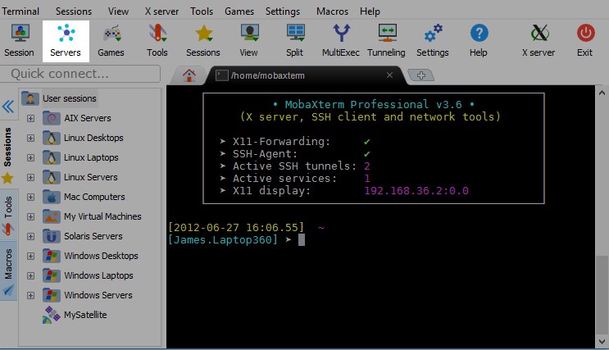Switch to the Macros side tab

[7, 270]
